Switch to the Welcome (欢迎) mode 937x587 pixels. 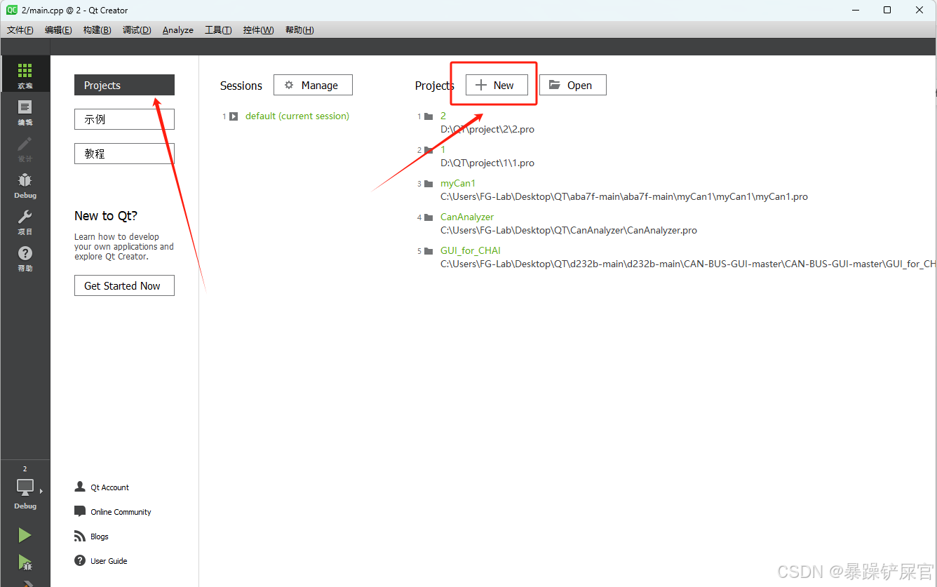pos(25,74)
